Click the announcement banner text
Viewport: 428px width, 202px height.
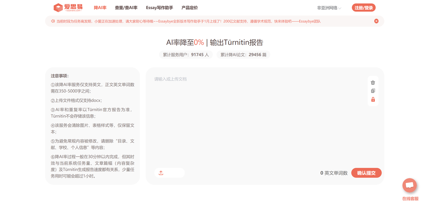click(188, 21)
